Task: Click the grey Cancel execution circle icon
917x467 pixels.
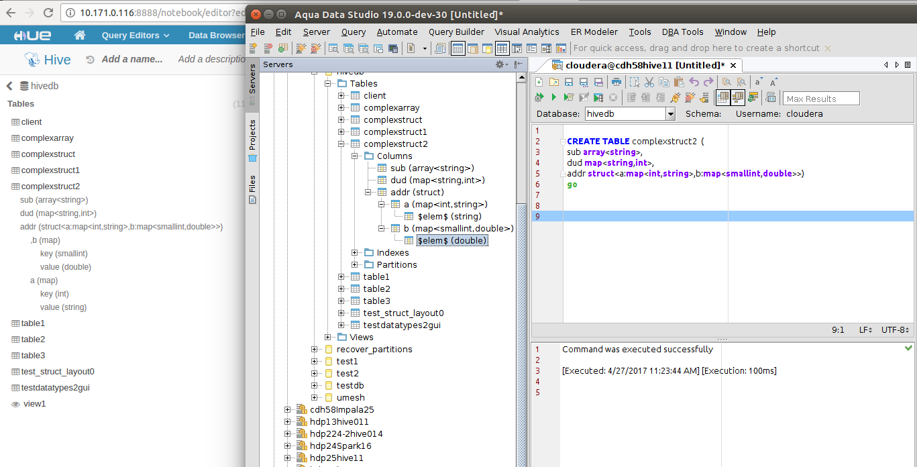Action: [612, 98]
